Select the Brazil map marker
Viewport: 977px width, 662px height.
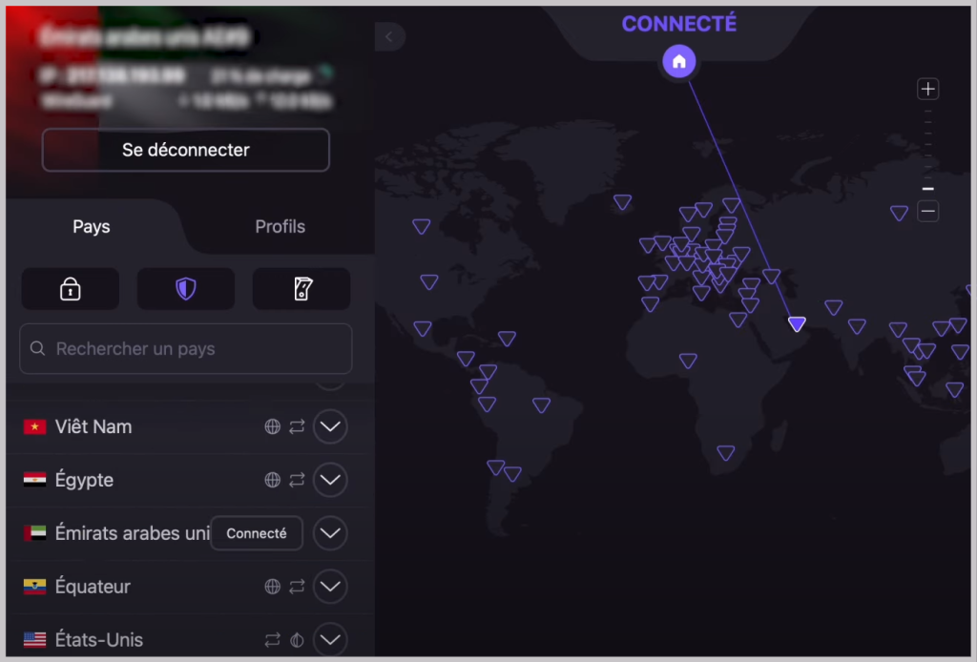click(x=542, y=405)
